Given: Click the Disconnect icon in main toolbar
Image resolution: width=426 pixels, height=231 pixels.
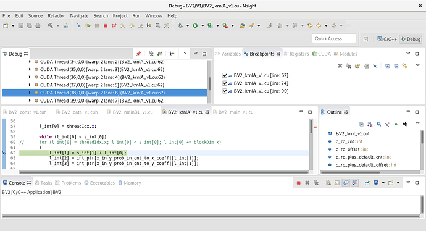Looking at the screenshot, I should [x=114, y=25].
